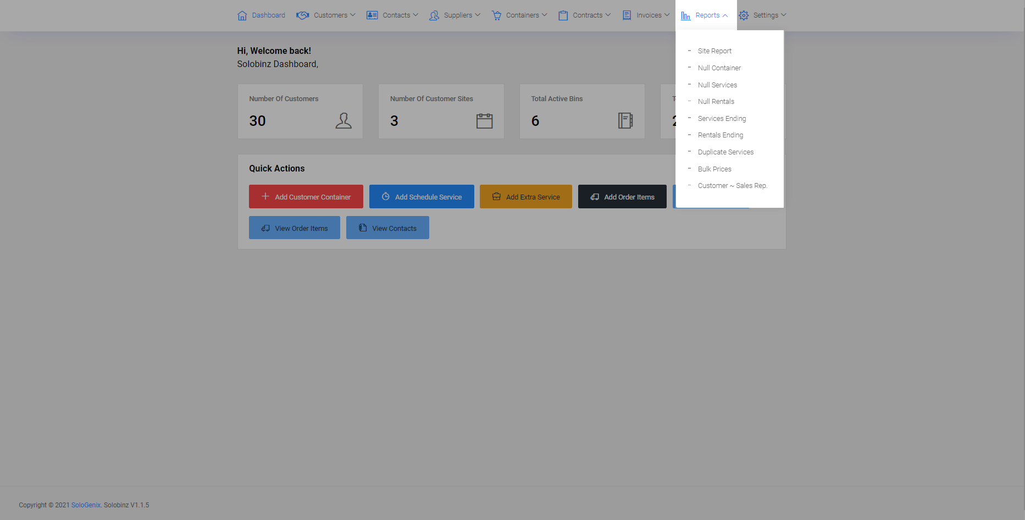Open the Duplicate Services report
Viewport: 1025px width, 520px height.
click(725, 152)
